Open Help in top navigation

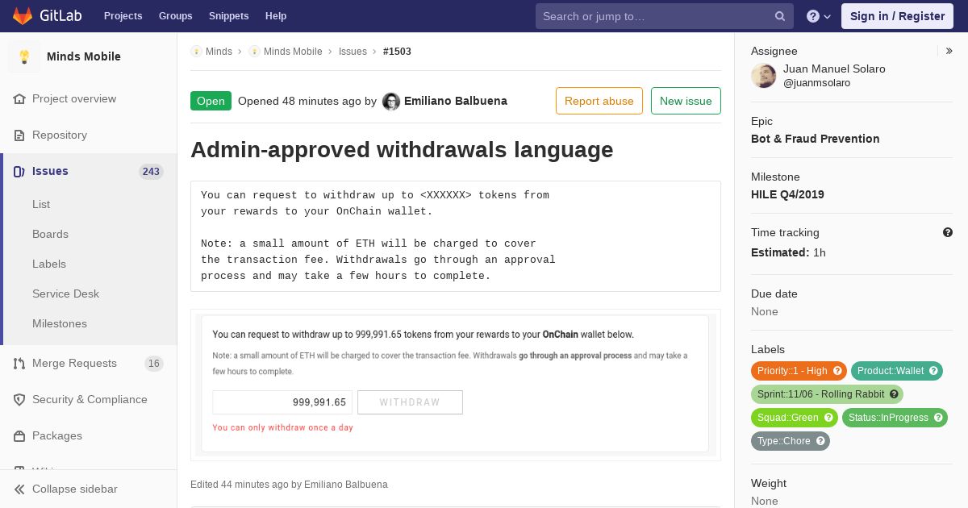point(276,16)
